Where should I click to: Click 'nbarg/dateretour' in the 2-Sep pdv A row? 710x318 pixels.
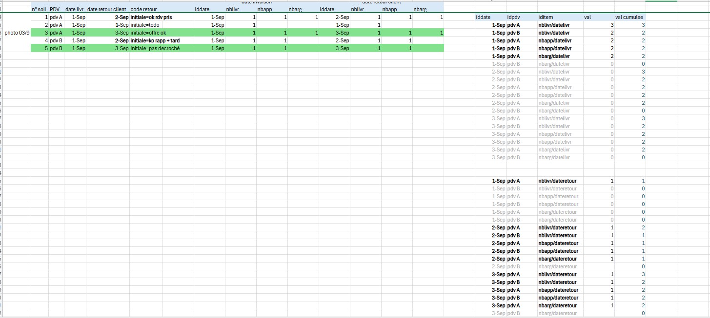pyautogui.click(x=558, y=259)
